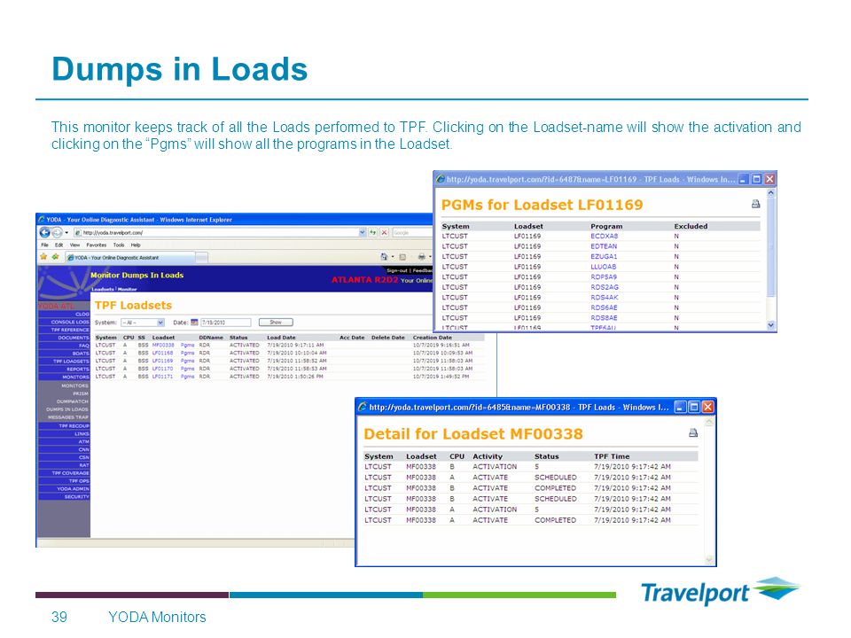Image resolution: width=851 pixels, height=638 pixels.
Task: Click printer icon in PGMs for Loadset window
Action: pyautogui.click(x=755, y=204)
